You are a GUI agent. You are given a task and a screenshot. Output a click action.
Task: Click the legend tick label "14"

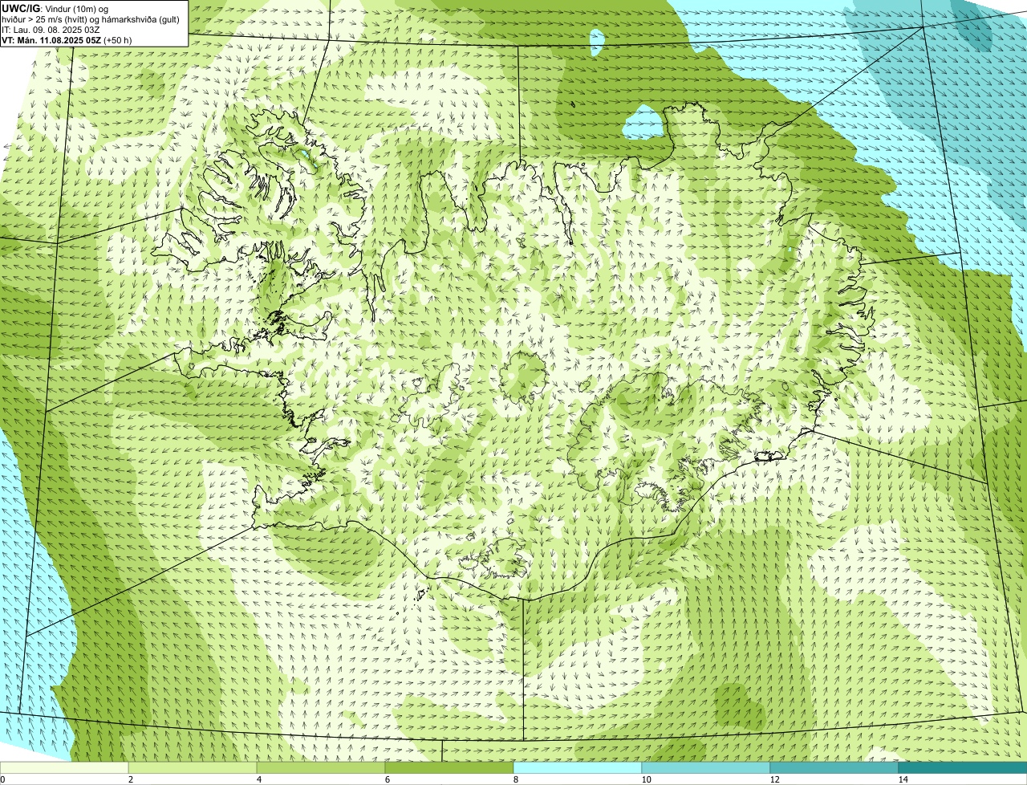point(903,779)
